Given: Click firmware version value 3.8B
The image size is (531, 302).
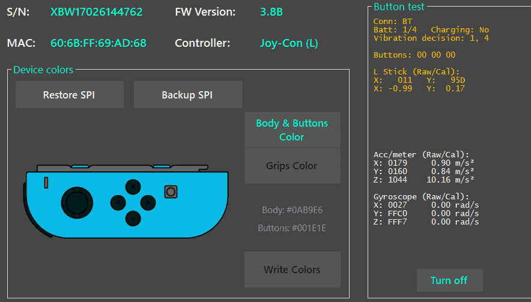Looking at the screenshot, I should [x=272, y=12].
